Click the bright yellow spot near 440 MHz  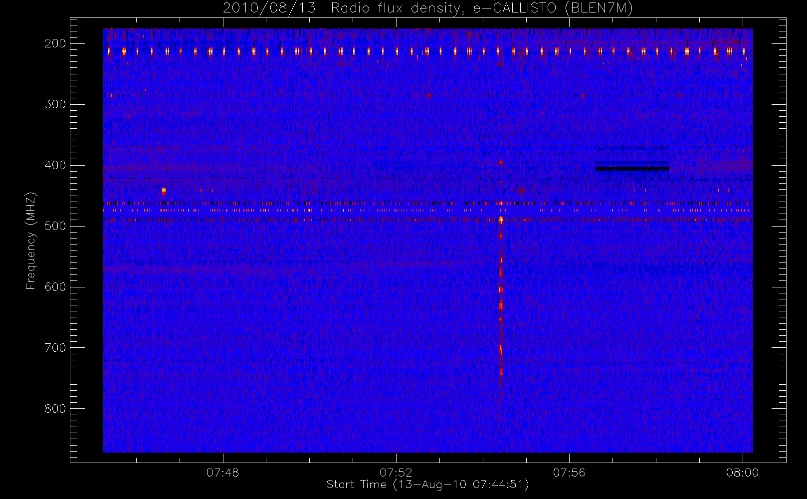(x=164, y=190)
